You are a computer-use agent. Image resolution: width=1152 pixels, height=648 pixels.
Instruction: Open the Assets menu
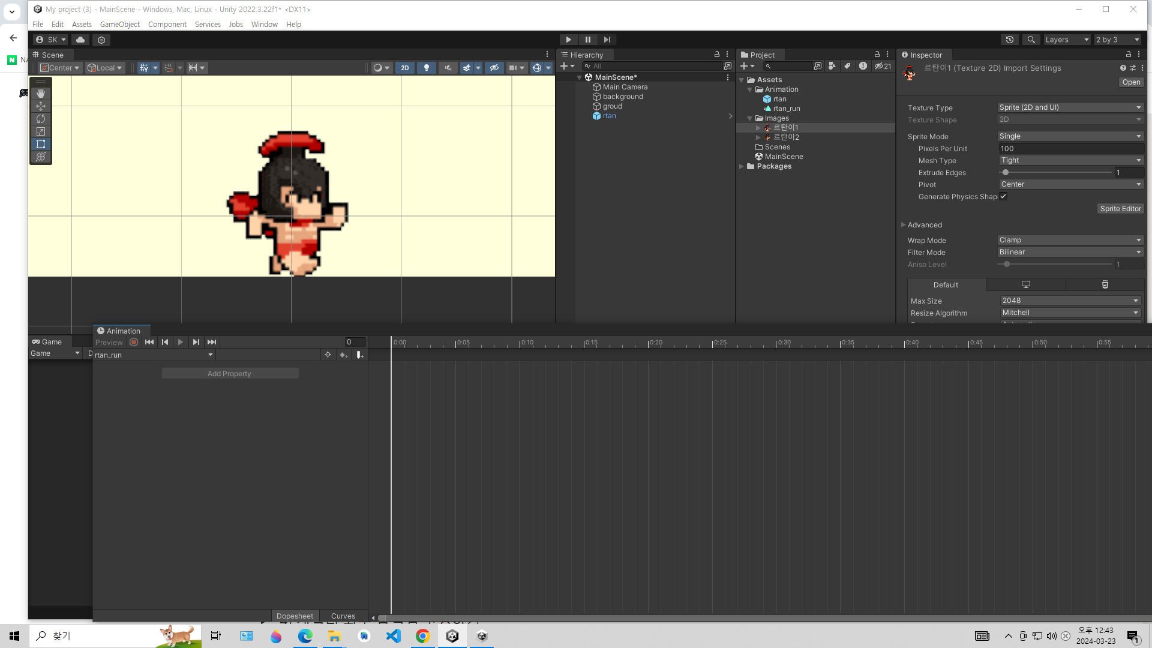[x=82, y=24]
